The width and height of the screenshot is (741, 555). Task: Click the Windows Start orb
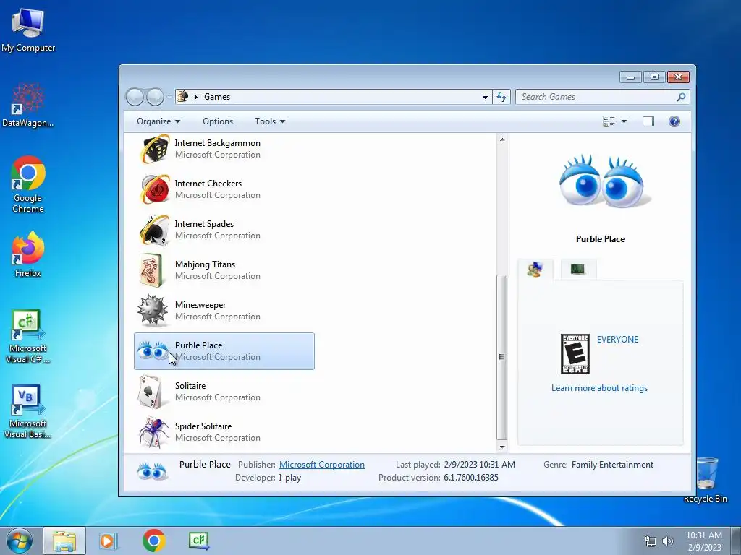click(20, 541)
